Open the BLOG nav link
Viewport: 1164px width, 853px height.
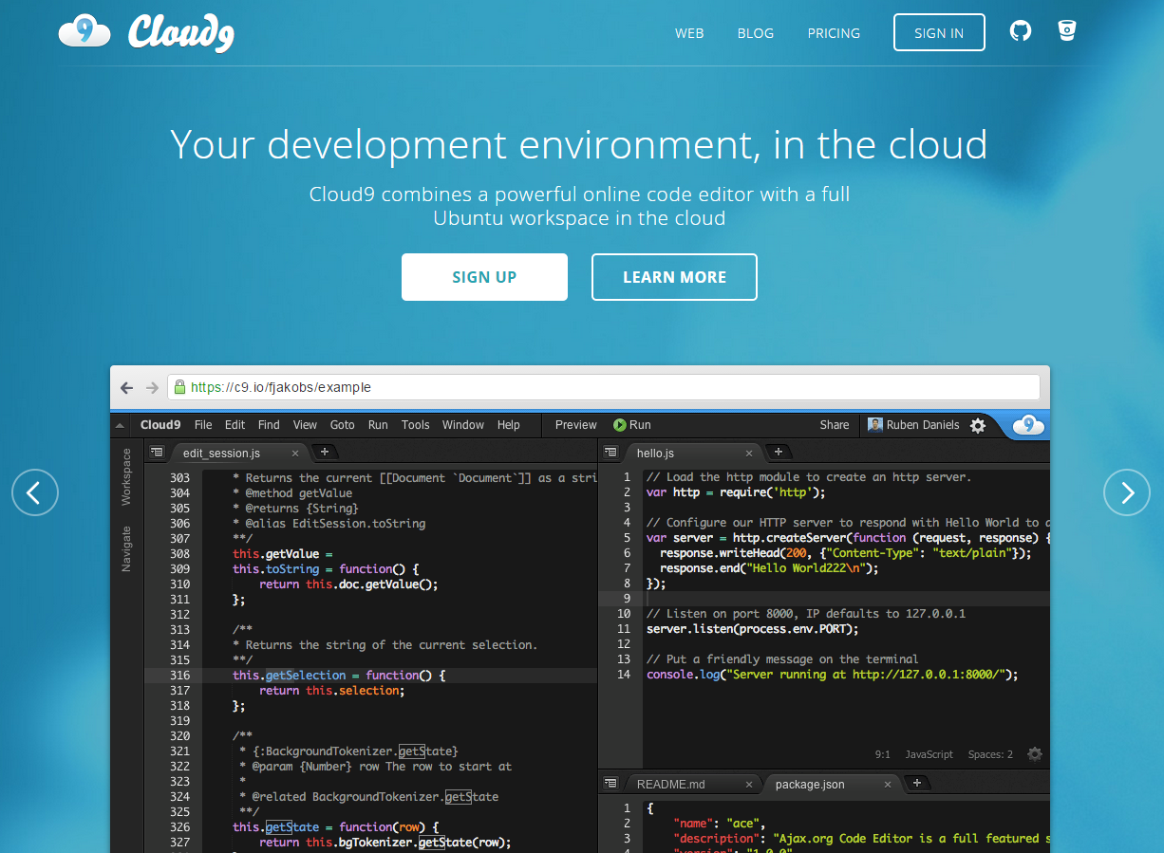[x=756, y=32]
